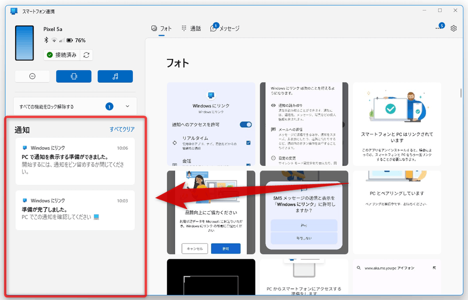The image size is (468, 300).
Task: Open the PC とペアリングしています photo thumbnail
Action: [397, 212]
